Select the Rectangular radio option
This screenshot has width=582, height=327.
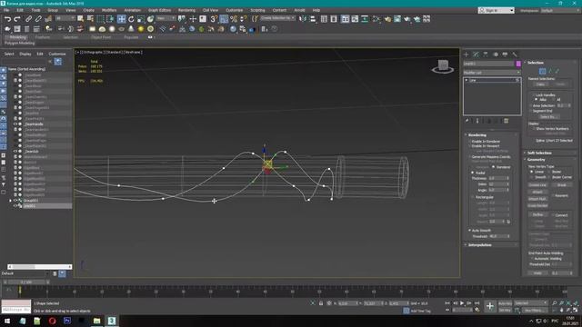point(473,197)
